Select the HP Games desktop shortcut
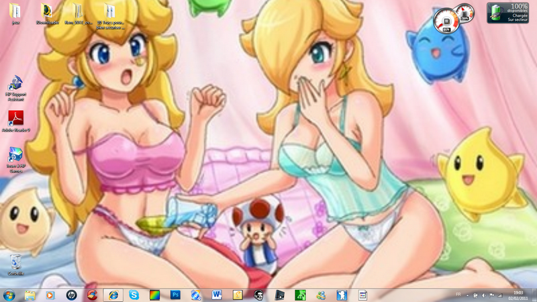537x302 pixels. (x=15, y=160)
